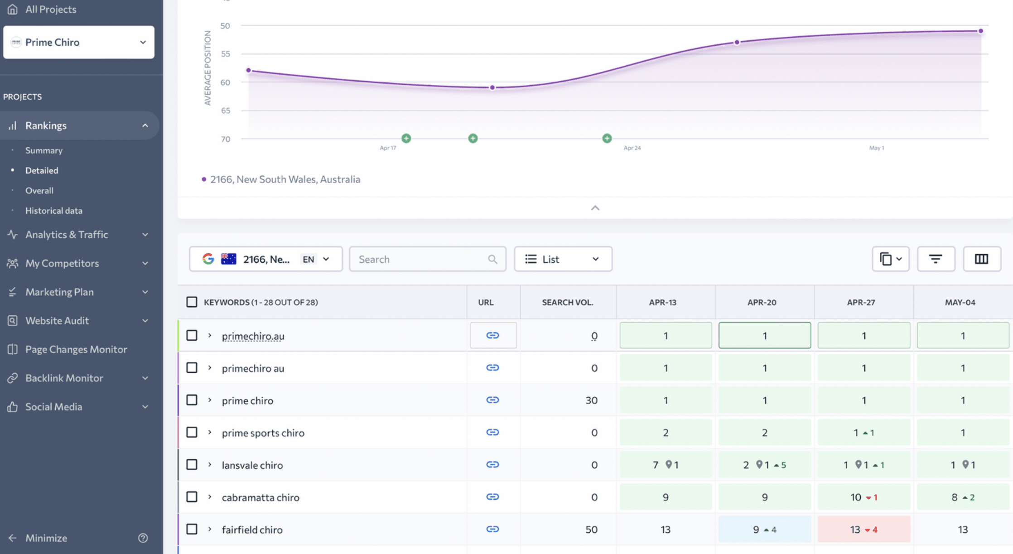Open Page Changes Monitor menu item
Viewport: 1013px width, 554px height.
point(76,349)
